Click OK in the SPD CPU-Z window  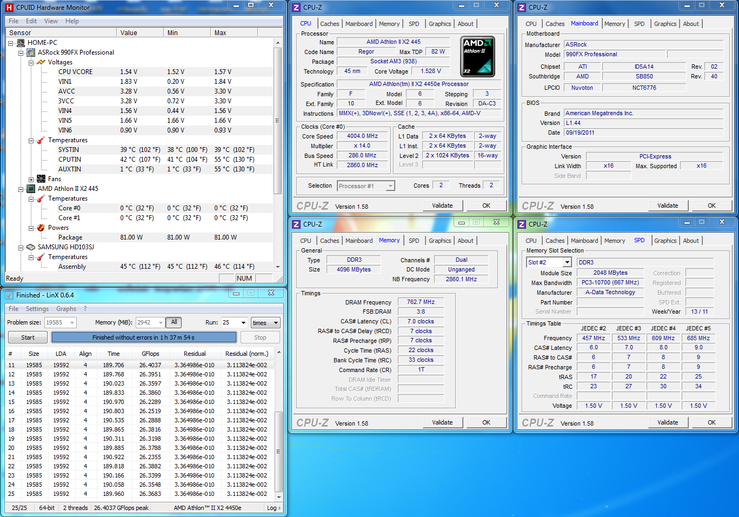click(x=711, y=422)
